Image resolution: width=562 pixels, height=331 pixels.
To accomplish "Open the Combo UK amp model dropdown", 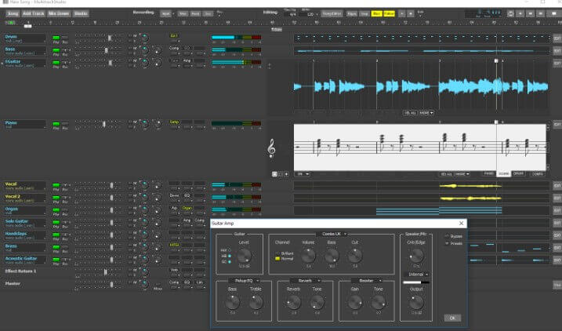I will [334, 234].
